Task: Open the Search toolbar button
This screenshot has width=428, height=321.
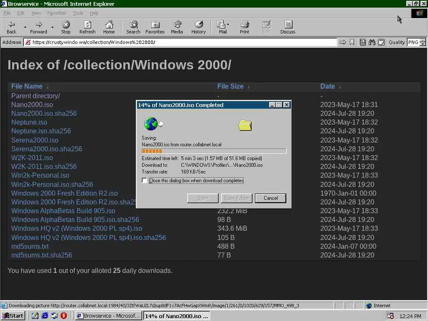Action: pyautogui.click(x=133, y=27)
